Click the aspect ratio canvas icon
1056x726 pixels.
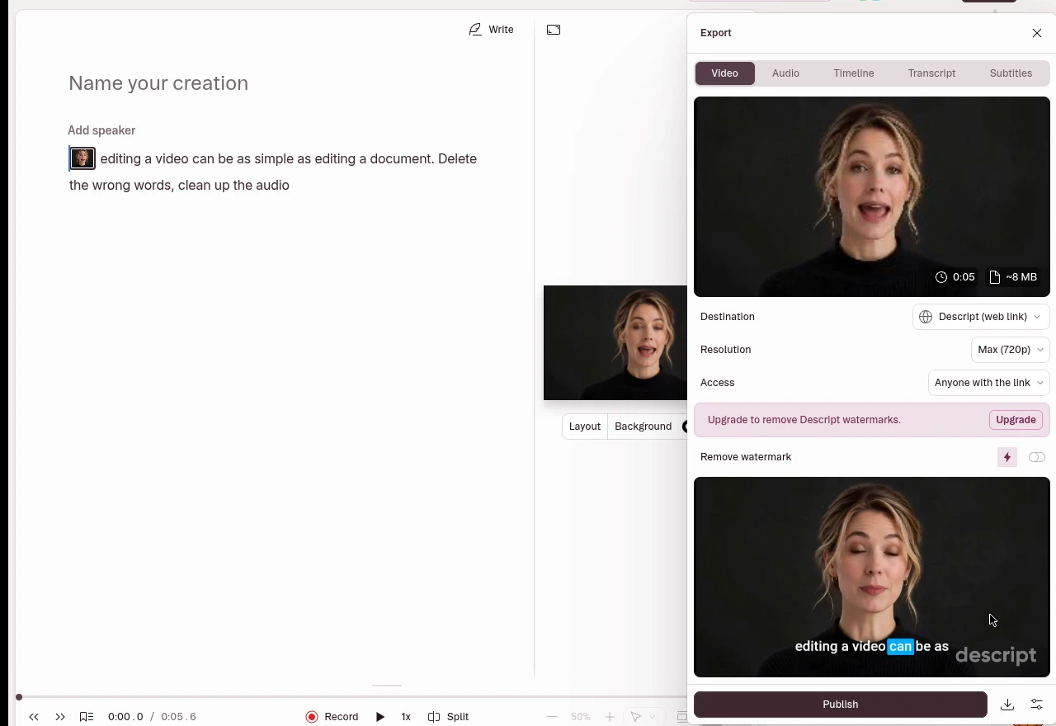tap(554, 30)
